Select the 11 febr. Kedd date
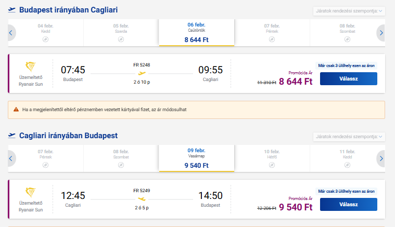 point(347,158)
